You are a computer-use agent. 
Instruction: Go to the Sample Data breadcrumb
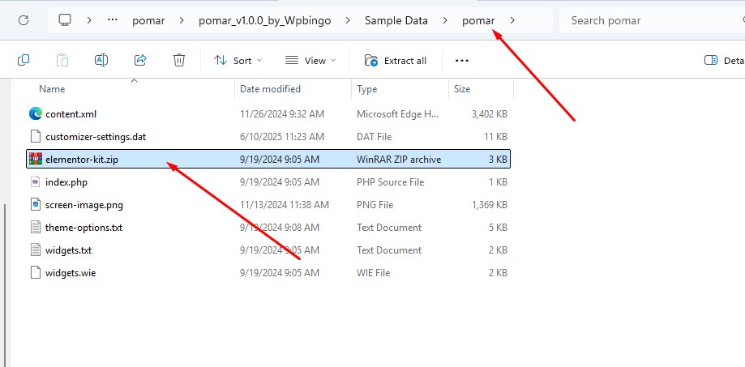click(396, 20)
